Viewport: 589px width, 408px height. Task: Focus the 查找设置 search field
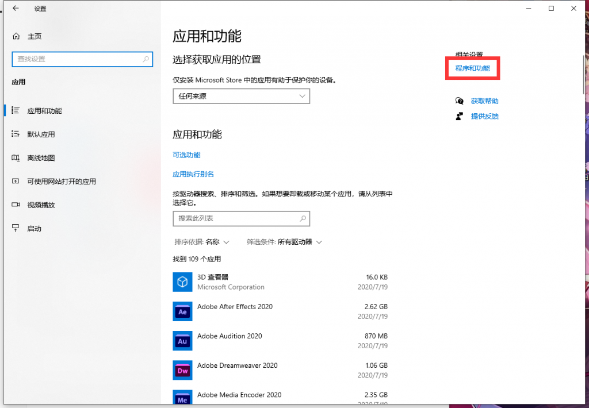click(82, 59)
